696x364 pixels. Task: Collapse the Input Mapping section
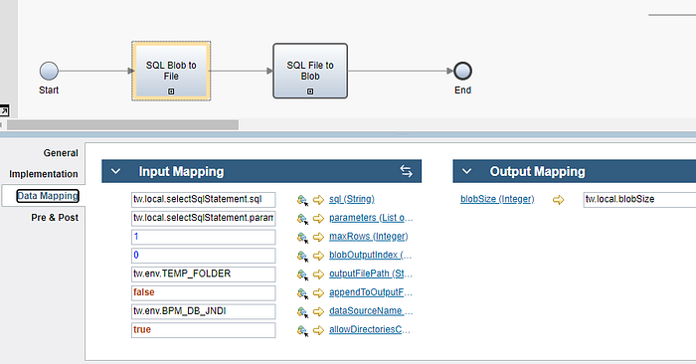click(x=116, y=171)
